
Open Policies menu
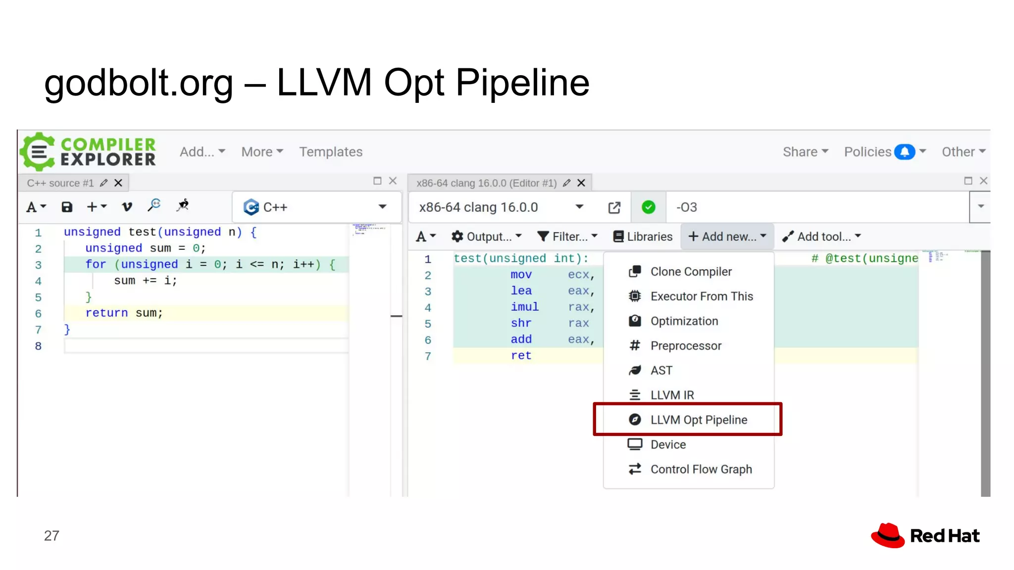867,152
